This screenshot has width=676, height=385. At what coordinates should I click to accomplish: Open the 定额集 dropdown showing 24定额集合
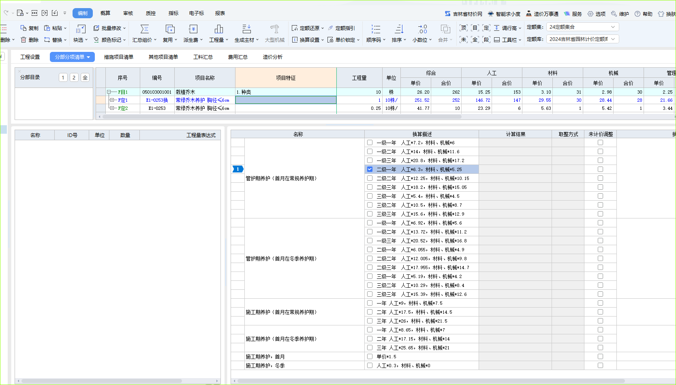[582, 27]
